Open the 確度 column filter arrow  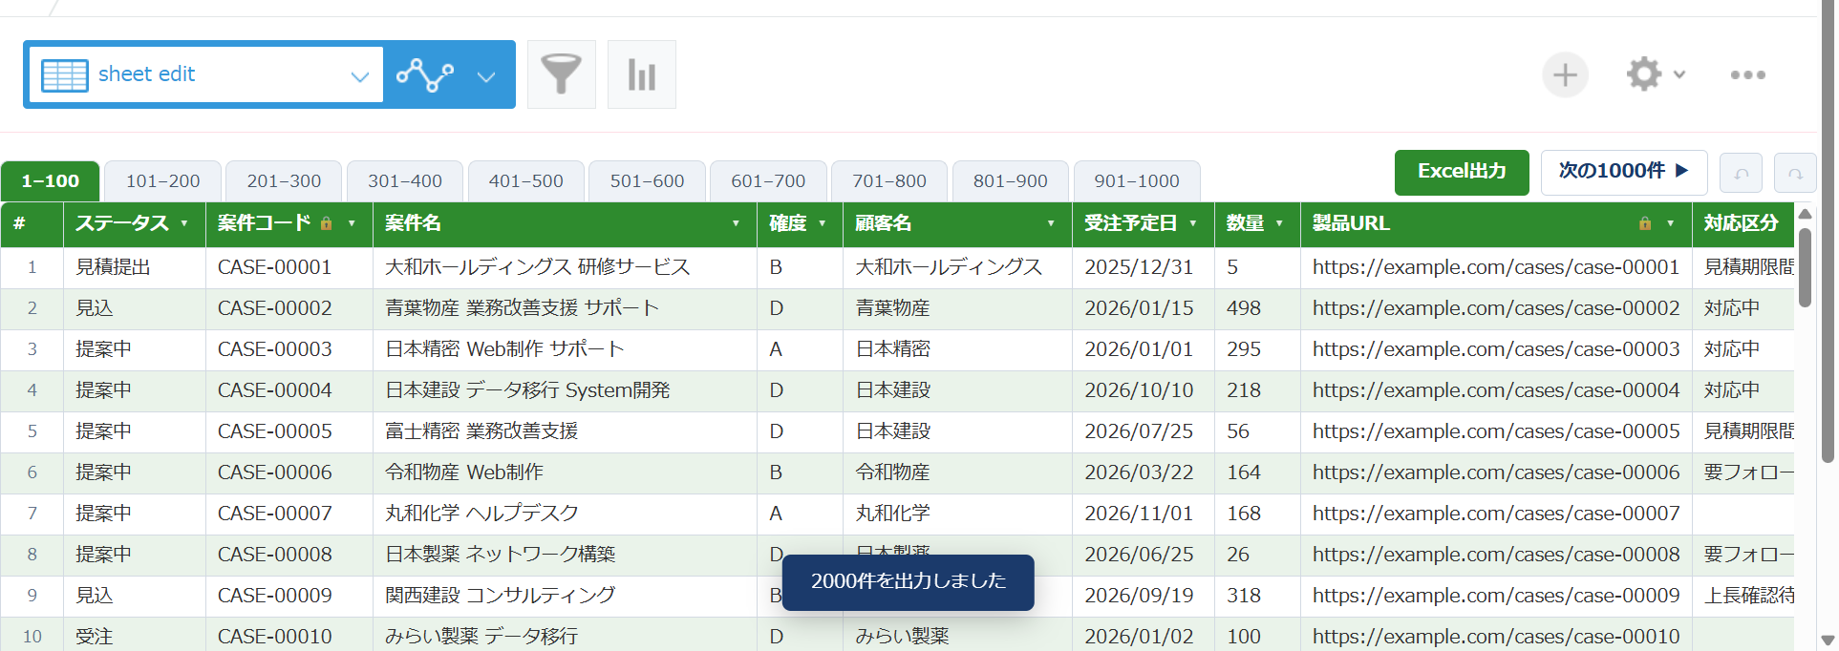[822, 223]
